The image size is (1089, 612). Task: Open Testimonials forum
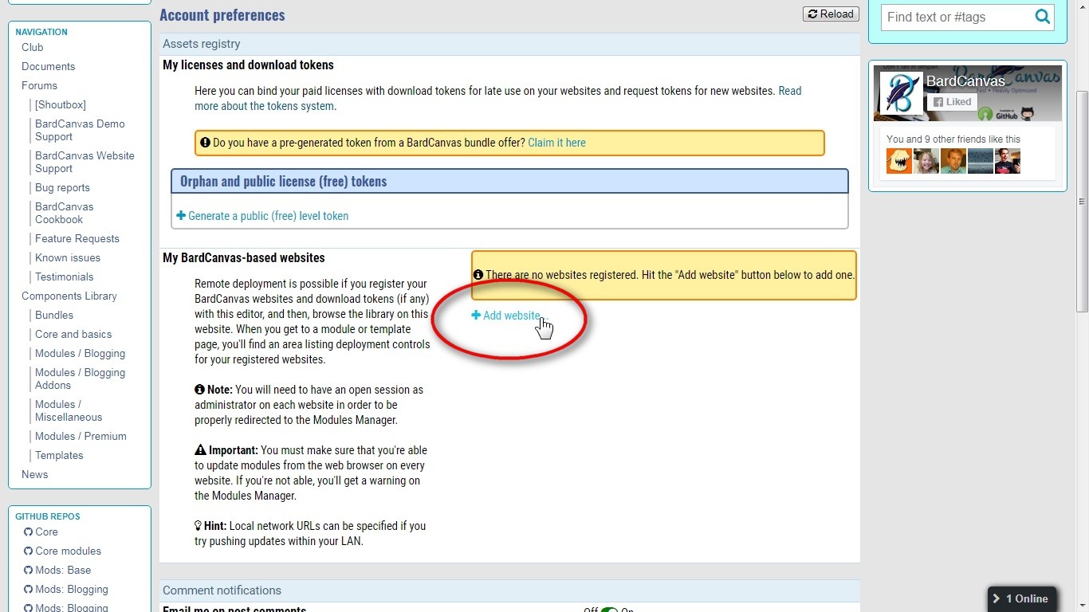click(x=64, y=277)
